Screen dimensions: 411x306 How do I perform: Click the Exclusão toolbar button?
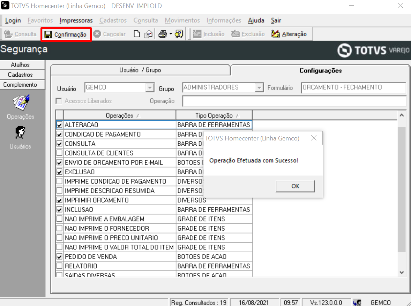pyautogui.click(x=248, y=34)
